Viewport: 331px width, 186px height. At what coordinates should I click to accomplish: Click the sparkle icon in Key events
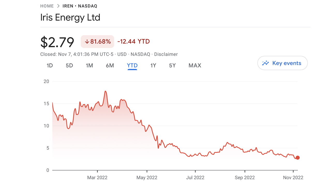[266, 63]
